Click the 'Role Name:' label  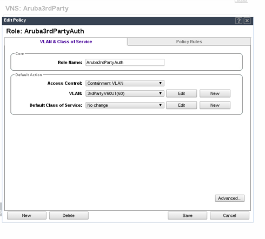point(70,63)
